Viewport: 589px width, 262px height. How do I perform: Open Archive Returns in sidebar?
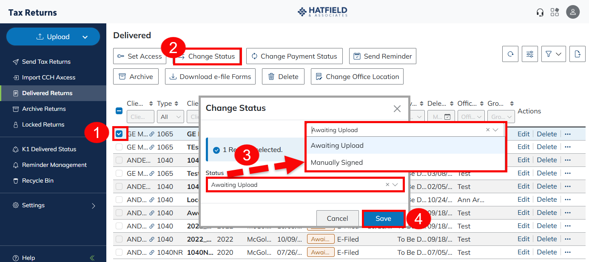click(44, 109)
